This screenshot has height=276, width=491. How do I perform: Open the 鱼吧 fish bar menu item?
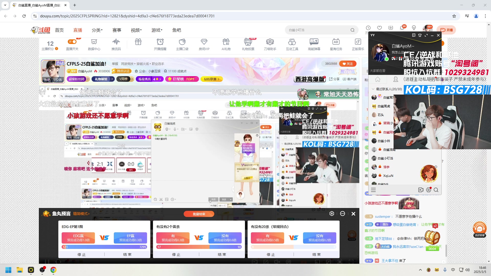coord(177,30)
